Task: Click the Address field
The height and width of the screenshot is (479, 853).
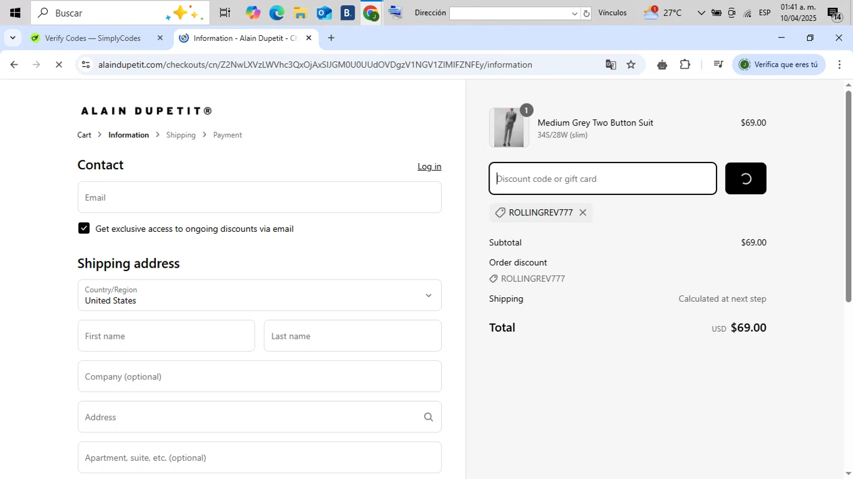Action: 259,417
